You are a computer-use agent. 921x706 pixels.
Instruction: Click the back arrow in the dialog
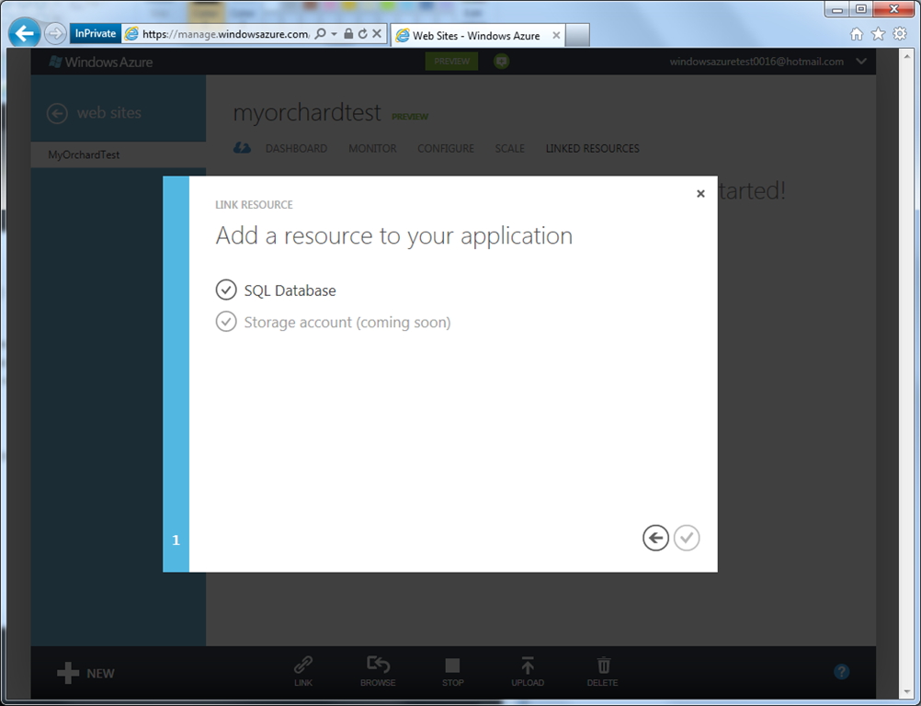pos(655,538)
